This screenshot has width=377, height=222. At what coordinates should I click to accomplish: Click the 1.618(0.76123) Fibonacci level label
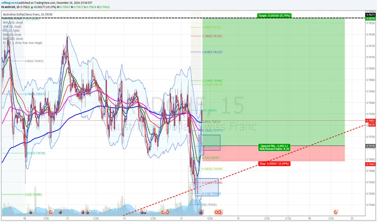coord(212,52)
